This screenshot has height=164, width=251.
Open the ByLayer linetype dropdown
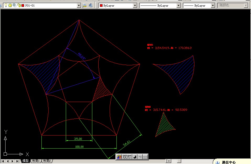[179, 6]
